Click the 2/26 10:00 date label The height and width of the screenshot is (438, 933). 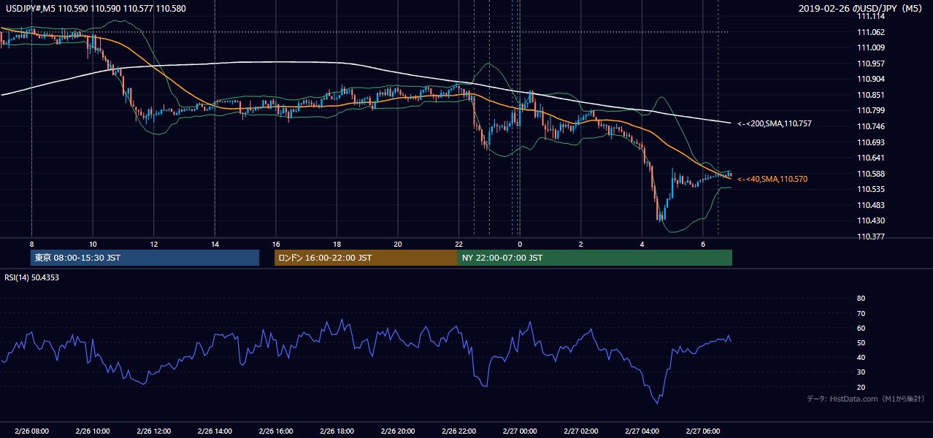coord(92,431)
